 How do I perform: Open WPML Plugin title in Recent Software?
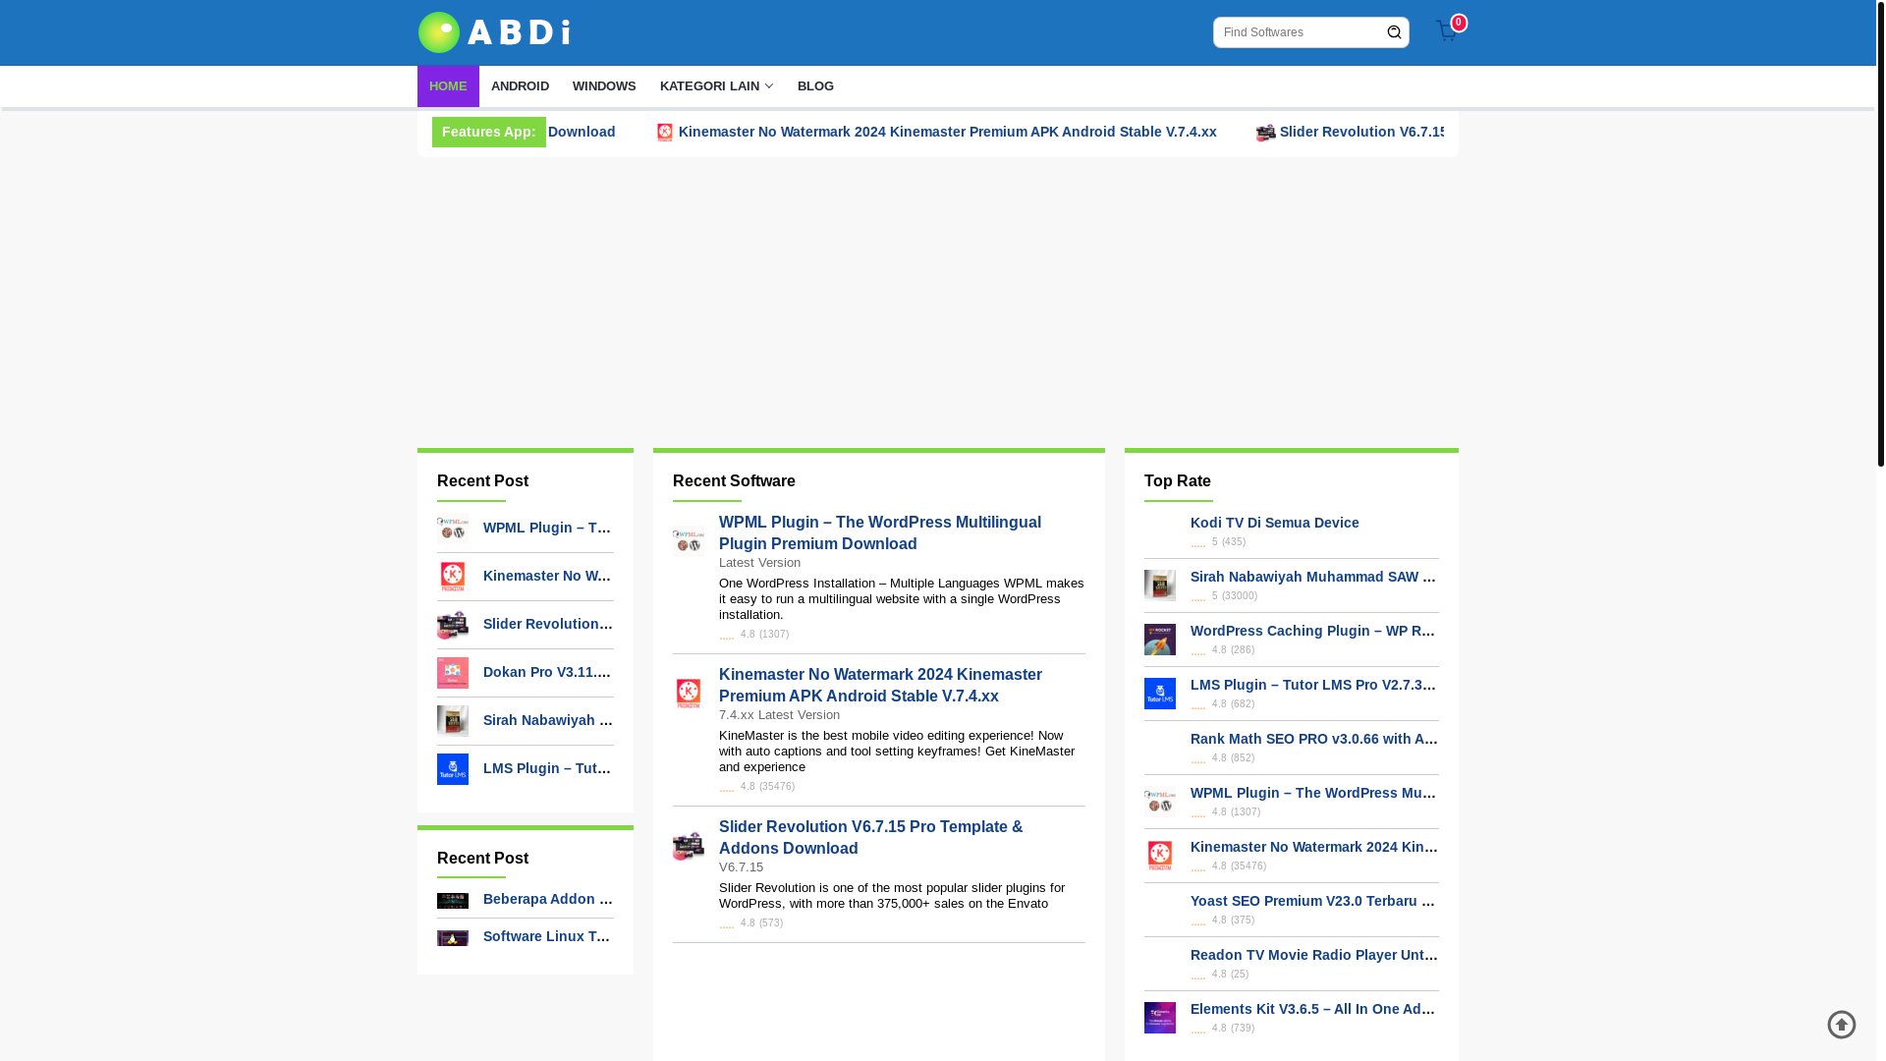[x=880, y=532]
